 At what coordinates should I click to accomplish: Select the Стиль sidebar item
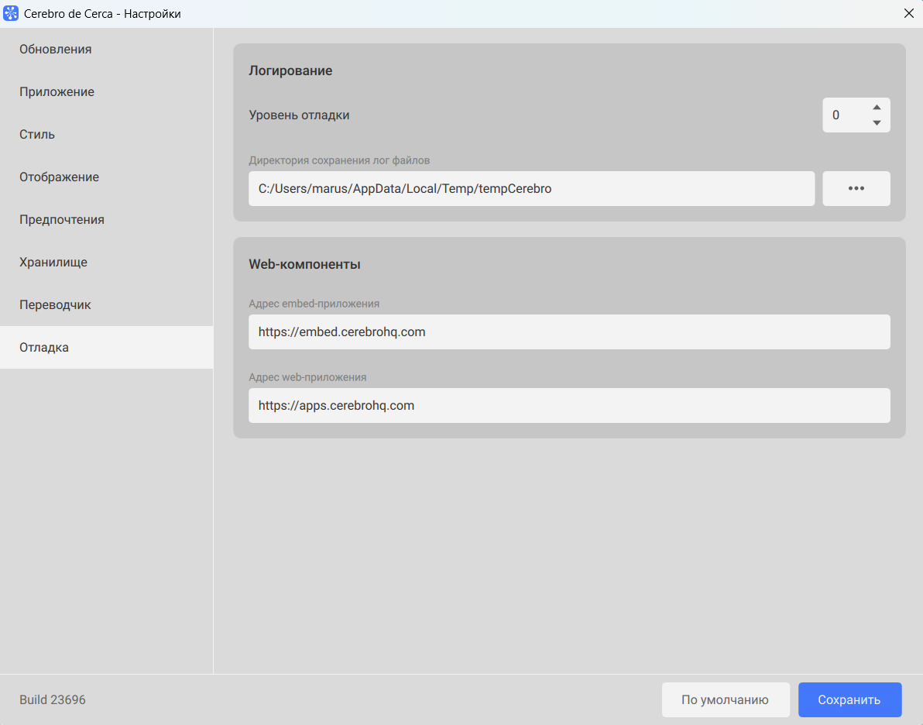pos(37,135)
